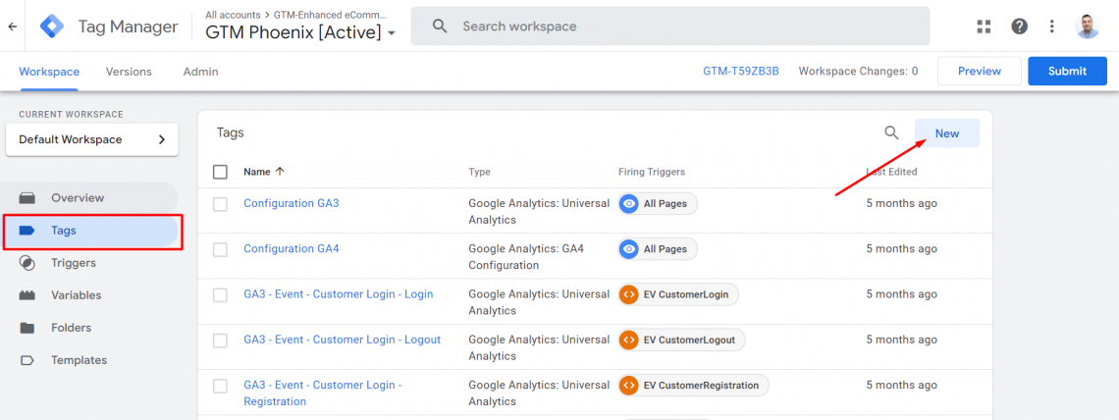1119x420 pixels.
Task: Click the Tag Manager logo
Action: point(51,26)
